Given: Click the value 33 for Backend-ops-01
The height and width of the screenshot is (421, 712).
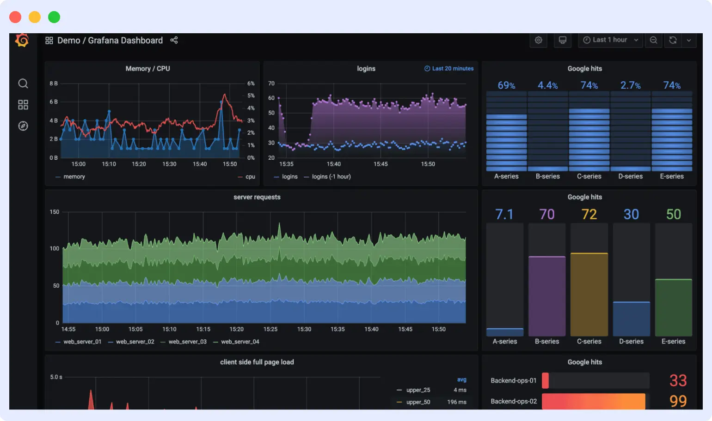Looking at the screenshot, I should pyautogui.click(x=678, y=380).
